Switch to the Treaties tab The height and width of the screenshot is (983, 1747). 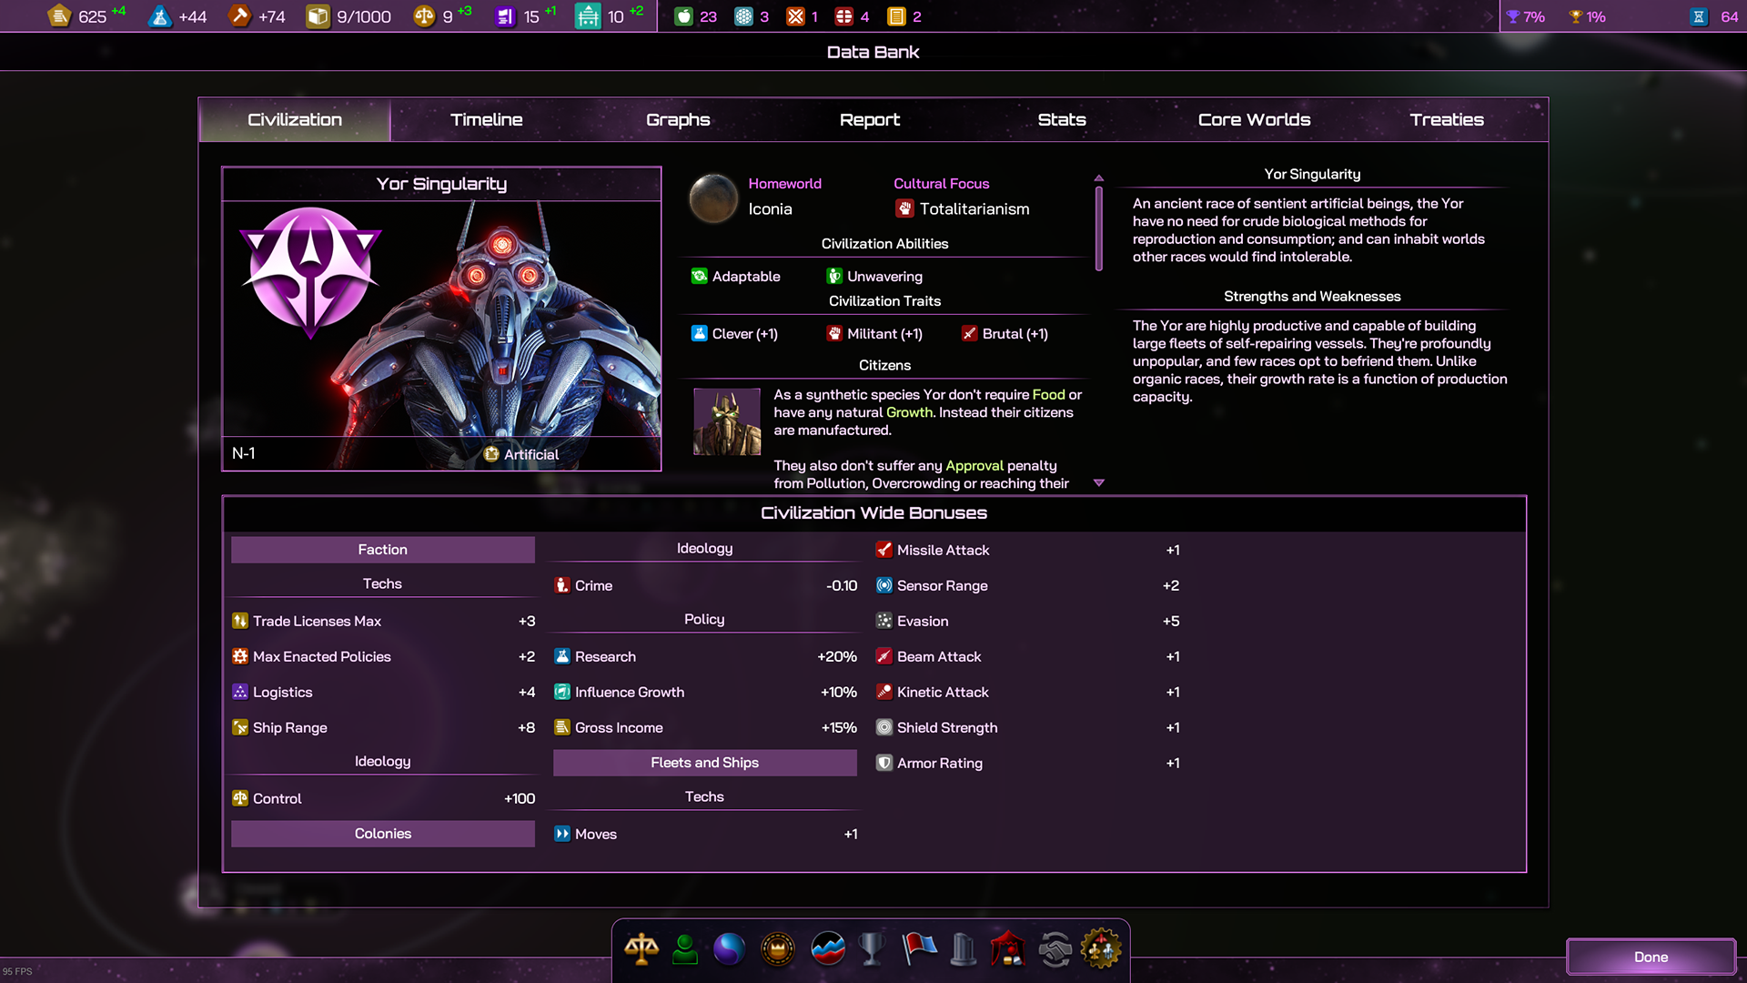pos(1446,120)
